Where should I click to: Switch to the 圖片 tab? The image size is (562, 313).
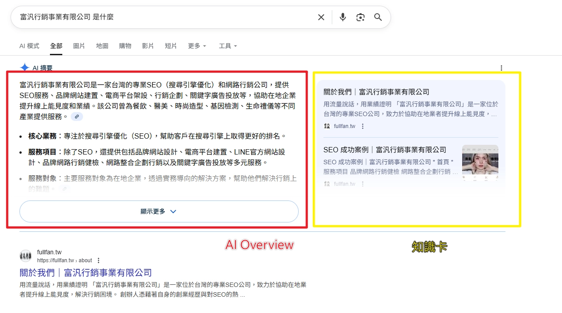click(79, 45)
